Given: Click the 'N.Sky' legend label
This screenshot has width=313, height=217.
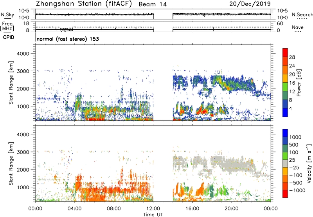Looking at the screenshot, I should click(x=7, y=14).
